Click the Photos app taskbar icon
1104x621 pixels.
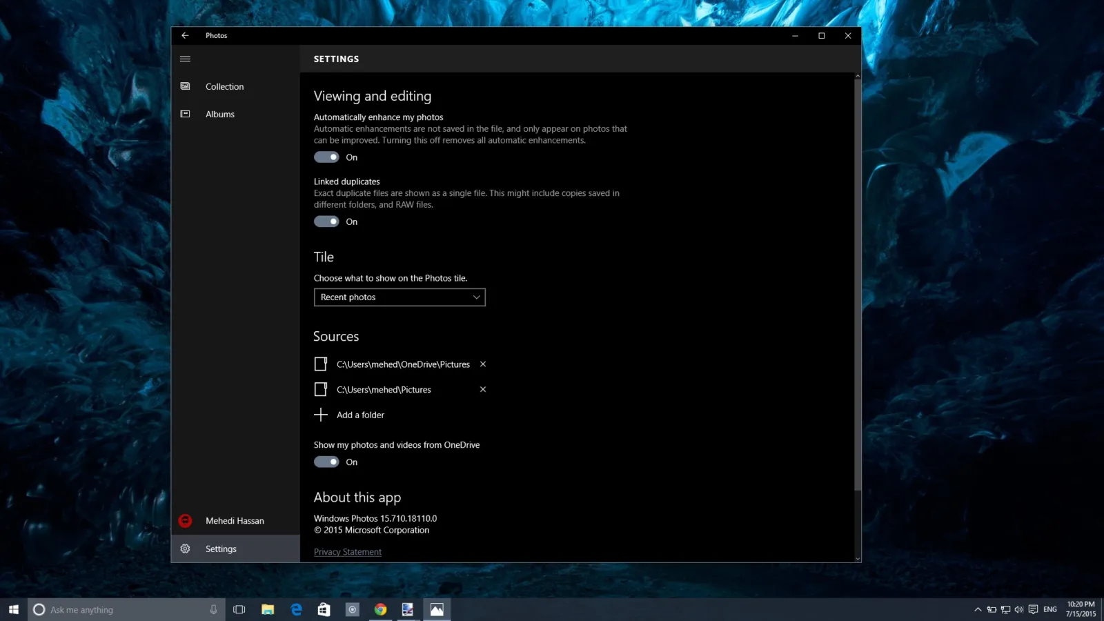pos(437,610)
